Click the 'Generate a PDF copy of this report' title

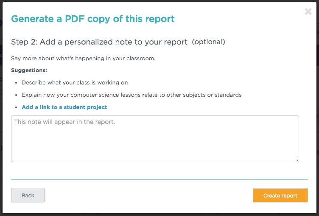93,19
